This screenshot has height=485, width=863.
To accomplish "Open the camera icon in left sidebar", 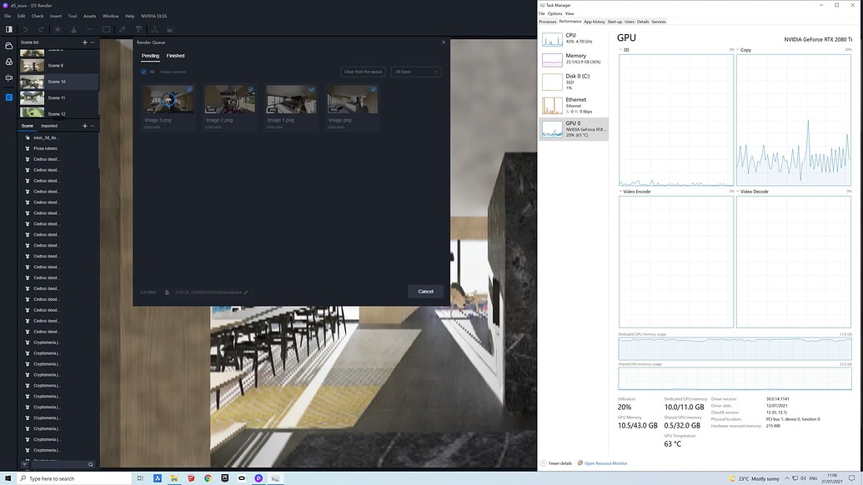I will [9, 78].
